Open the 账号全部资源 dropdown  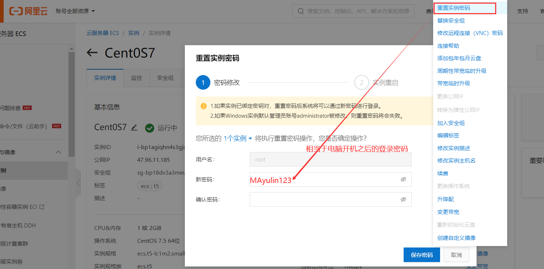75,11
